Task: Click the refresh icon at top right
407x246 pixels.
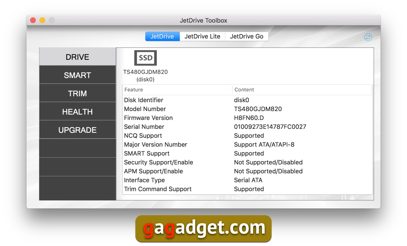Action: [368, 37]
